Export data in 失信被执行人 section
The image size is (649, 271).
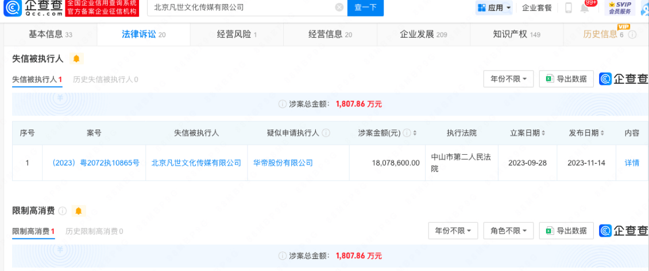tap(566, 79)
